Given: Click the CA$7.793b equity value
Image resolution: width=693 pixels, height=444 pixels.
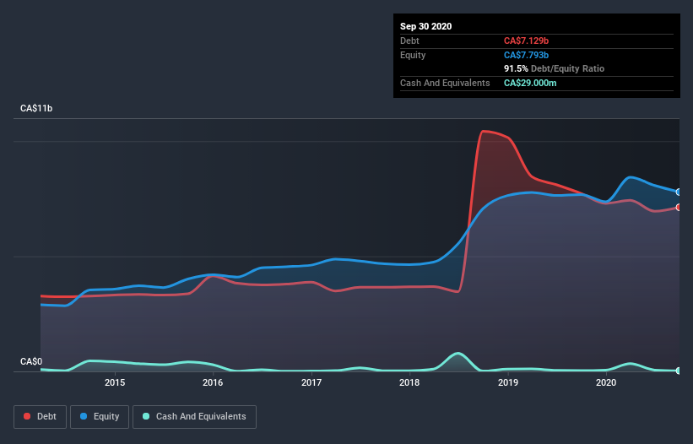Looking at the screenshot, I should (x=526, y=55).
